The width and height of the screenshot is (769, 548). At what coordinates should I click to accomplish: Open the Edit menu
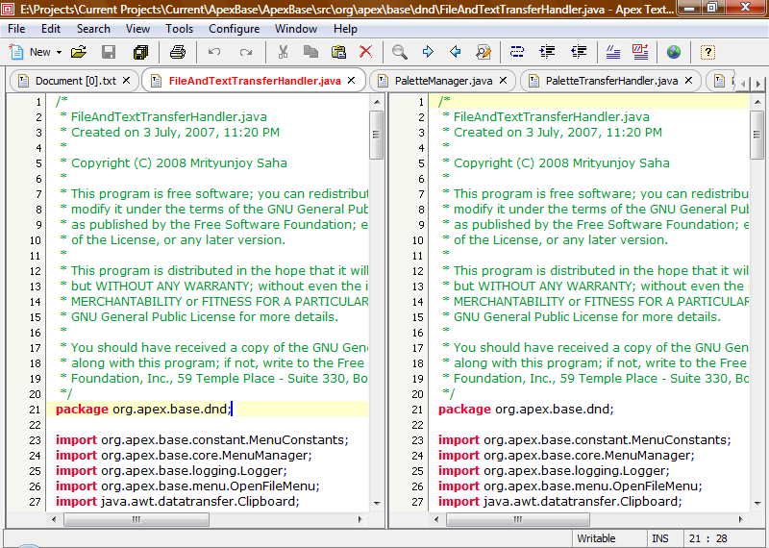tap(51, 29)
